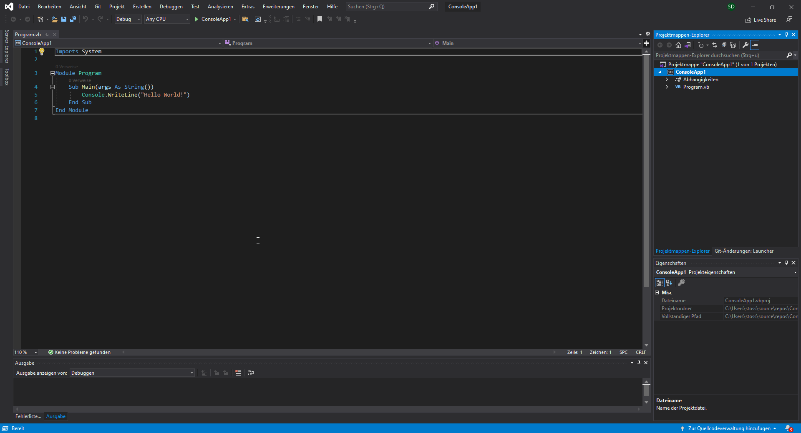Toggle word wrap in the Ausgabe panel
Screen dimensions: 801x433
(251, 373)
